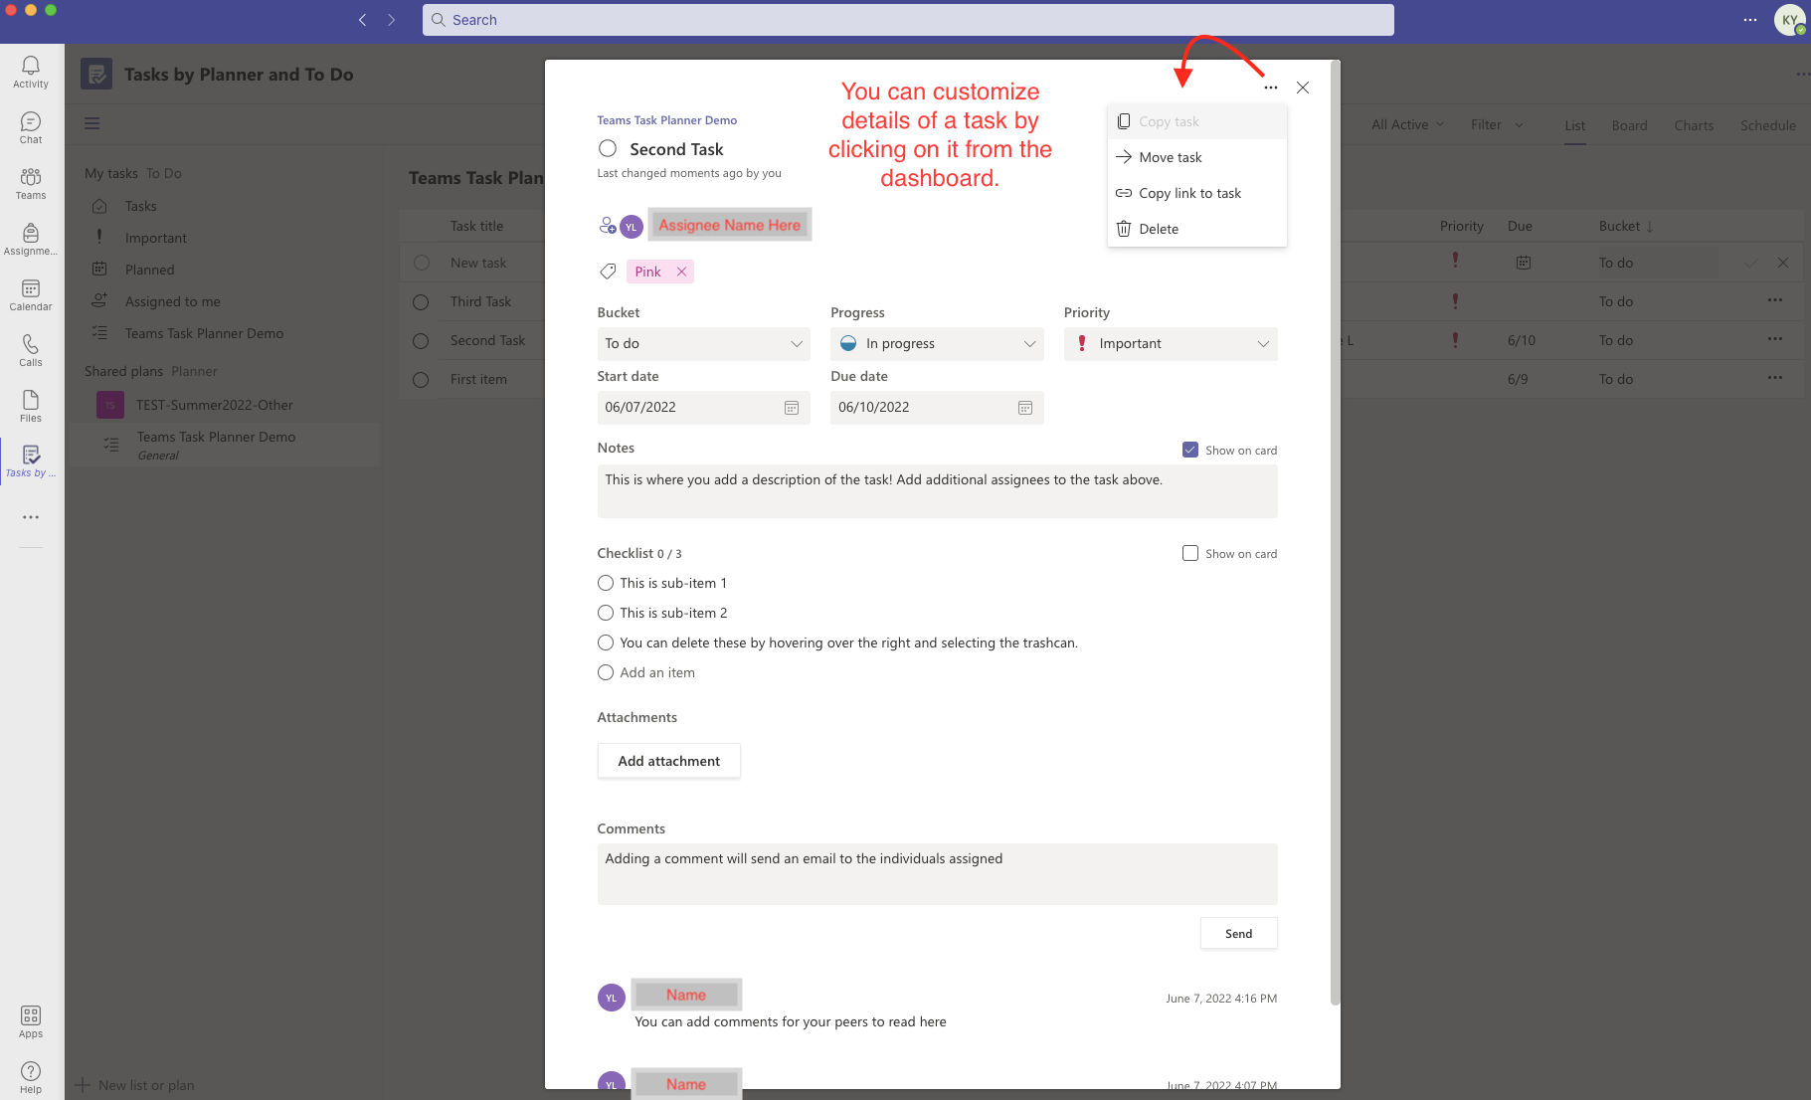The width and height of the screenshot is (1811, 1100).
Task: Select Move task from the context menu
Action: coord(1170,156)
